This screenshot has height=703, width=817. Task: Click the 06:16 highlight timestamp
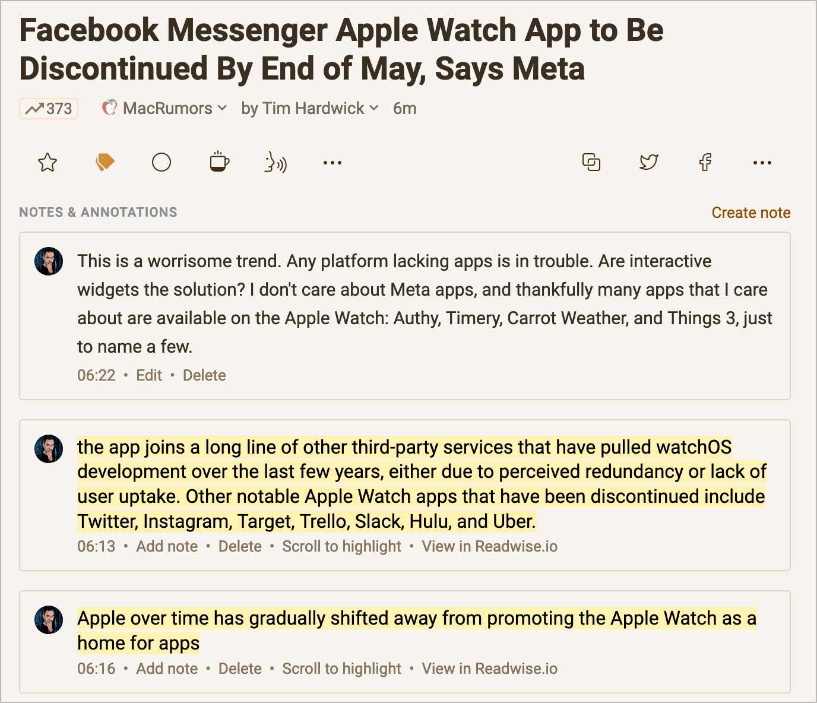click(96, 669)
